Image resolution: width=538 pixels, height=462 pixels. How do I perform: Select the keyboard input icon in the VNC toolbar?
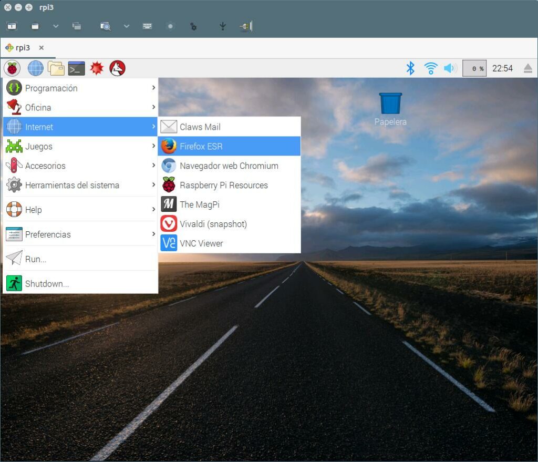point(147,26)
